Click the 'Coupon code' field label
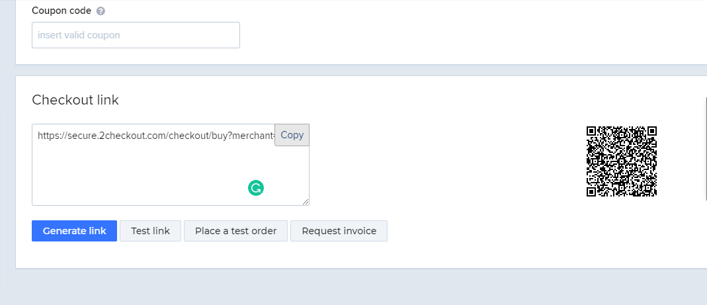 [x=61, y=11]
